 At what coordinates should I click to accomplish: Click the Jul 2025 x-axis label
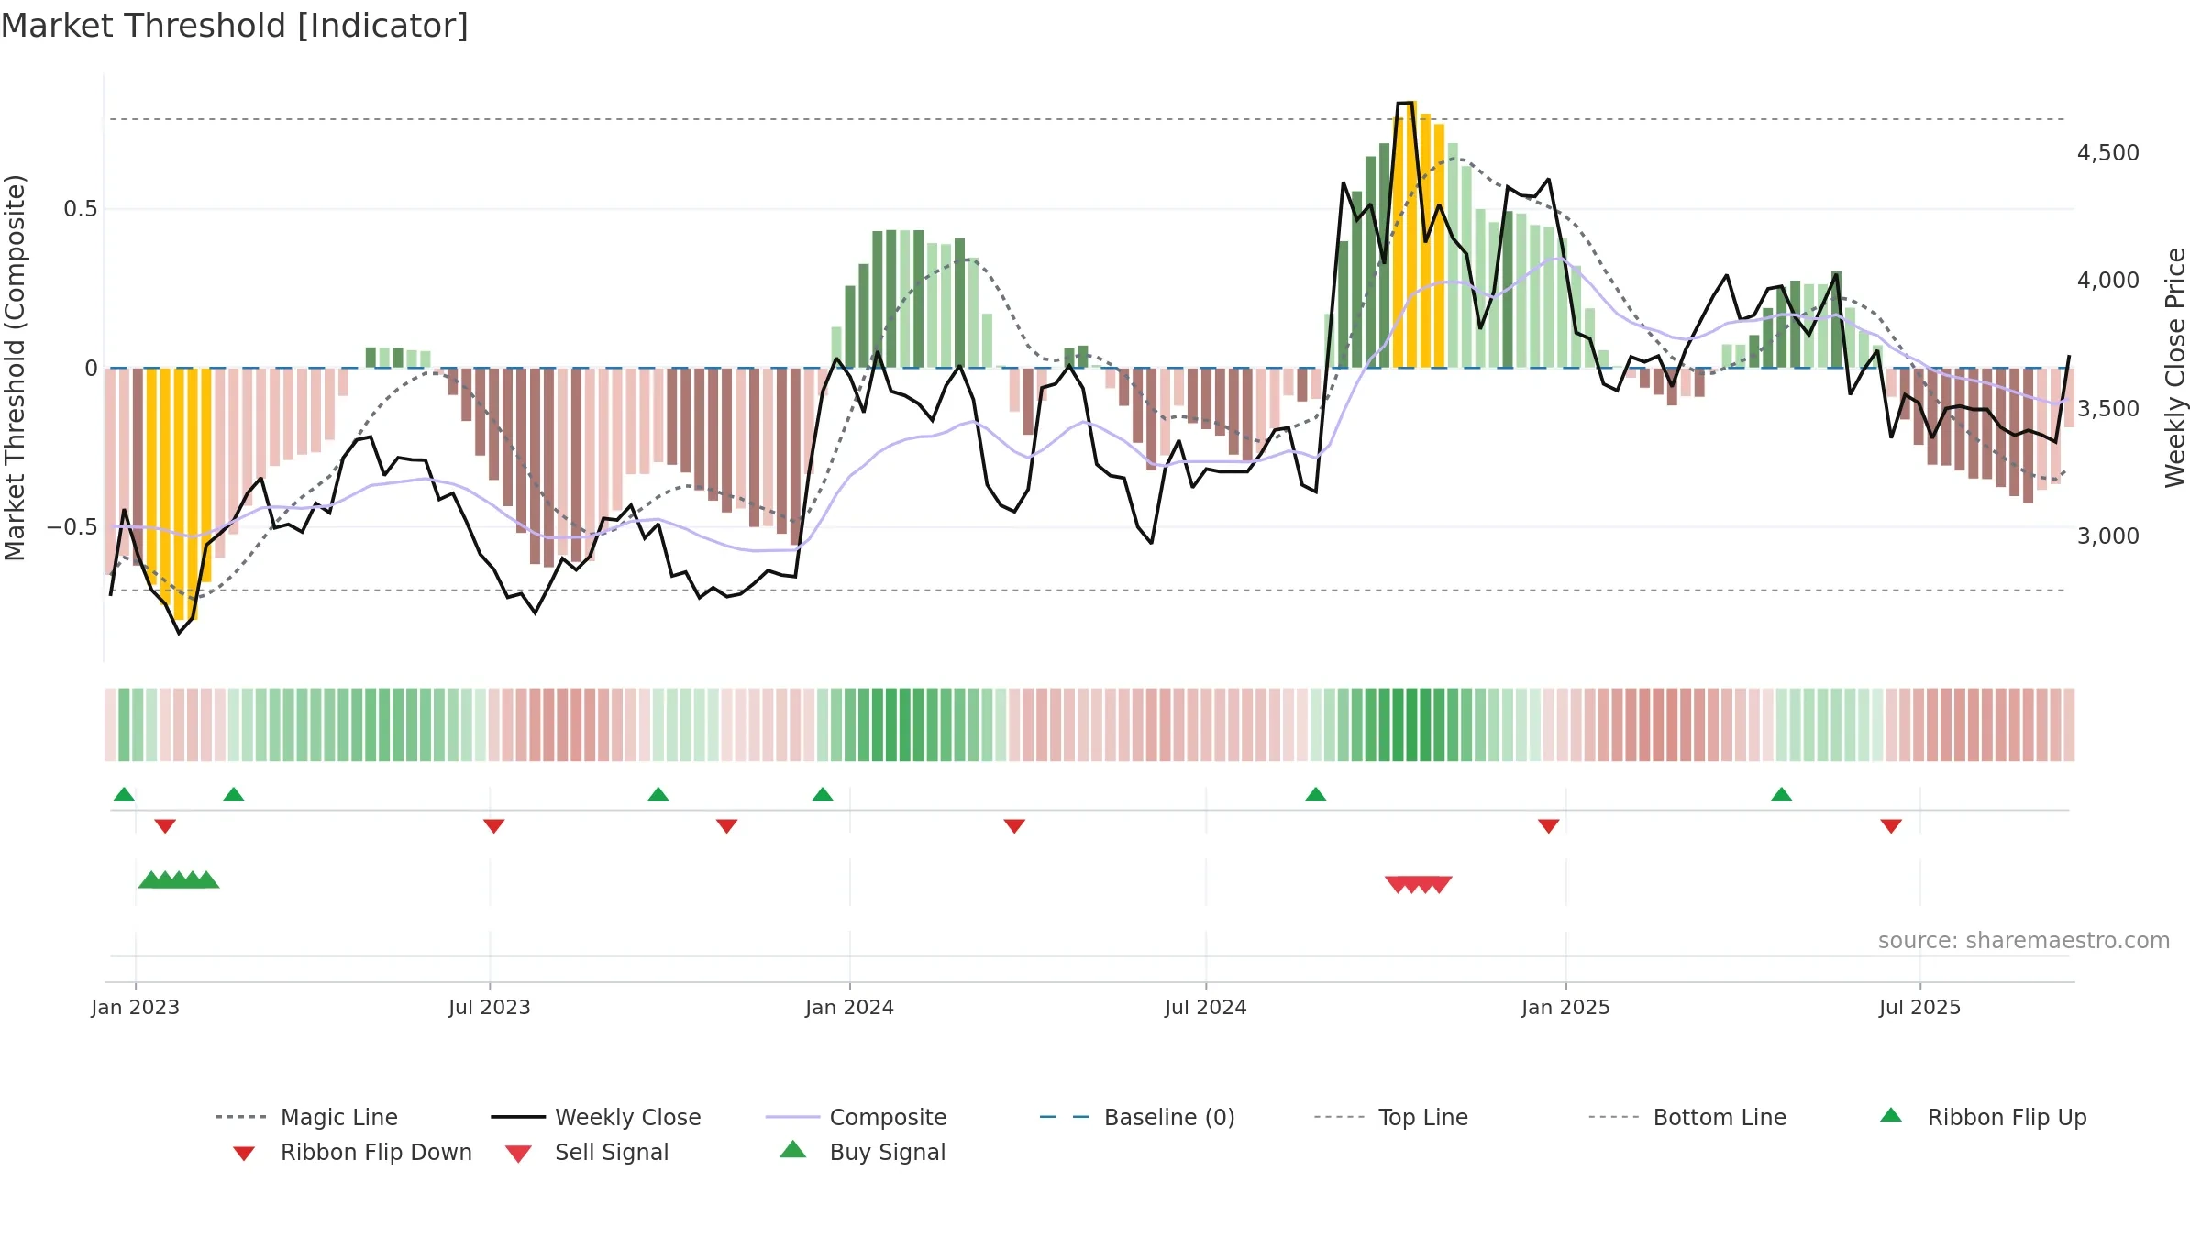tap(1920, 1008)
